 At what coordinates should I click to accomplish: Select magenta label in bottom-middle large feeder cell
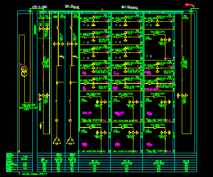[x=117, y=144]
